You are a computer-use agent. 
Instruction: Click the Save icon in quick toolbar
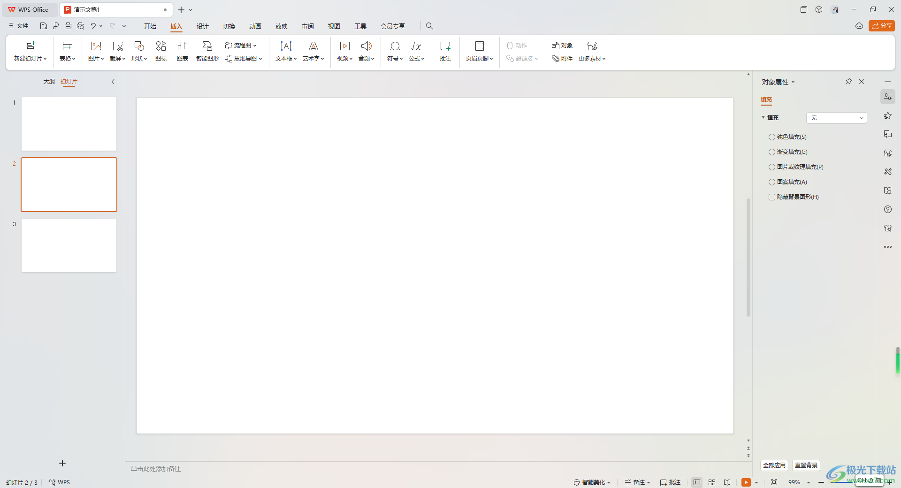click(x=44, y=26)
